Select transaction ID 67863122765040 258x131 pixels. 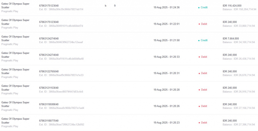[49, 72]
